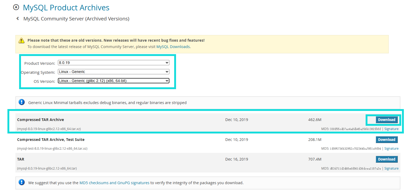Image resolution: width=415 pixels, height=190 pixels.
Task: Click the mysql-8.0.19-linux-glibc2.12-x86_64.tar.xz filename
Action: pos(49,129)
